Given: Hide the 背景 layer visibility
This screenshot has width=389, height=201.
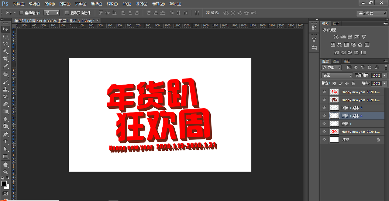Looking at the screenshot, I should point(324,139).
